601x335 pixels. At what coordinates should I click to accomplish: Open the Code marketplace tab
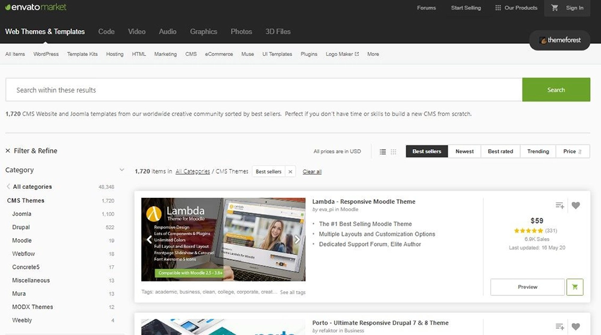(x=106, y=32)
